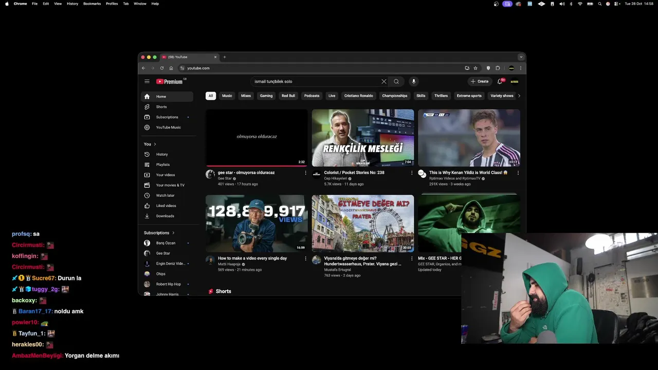The height and width of the screenshot is (370, 658).
Task: Select the Cristiano Ronaldo filter chip
Action: tap(359, 96)
